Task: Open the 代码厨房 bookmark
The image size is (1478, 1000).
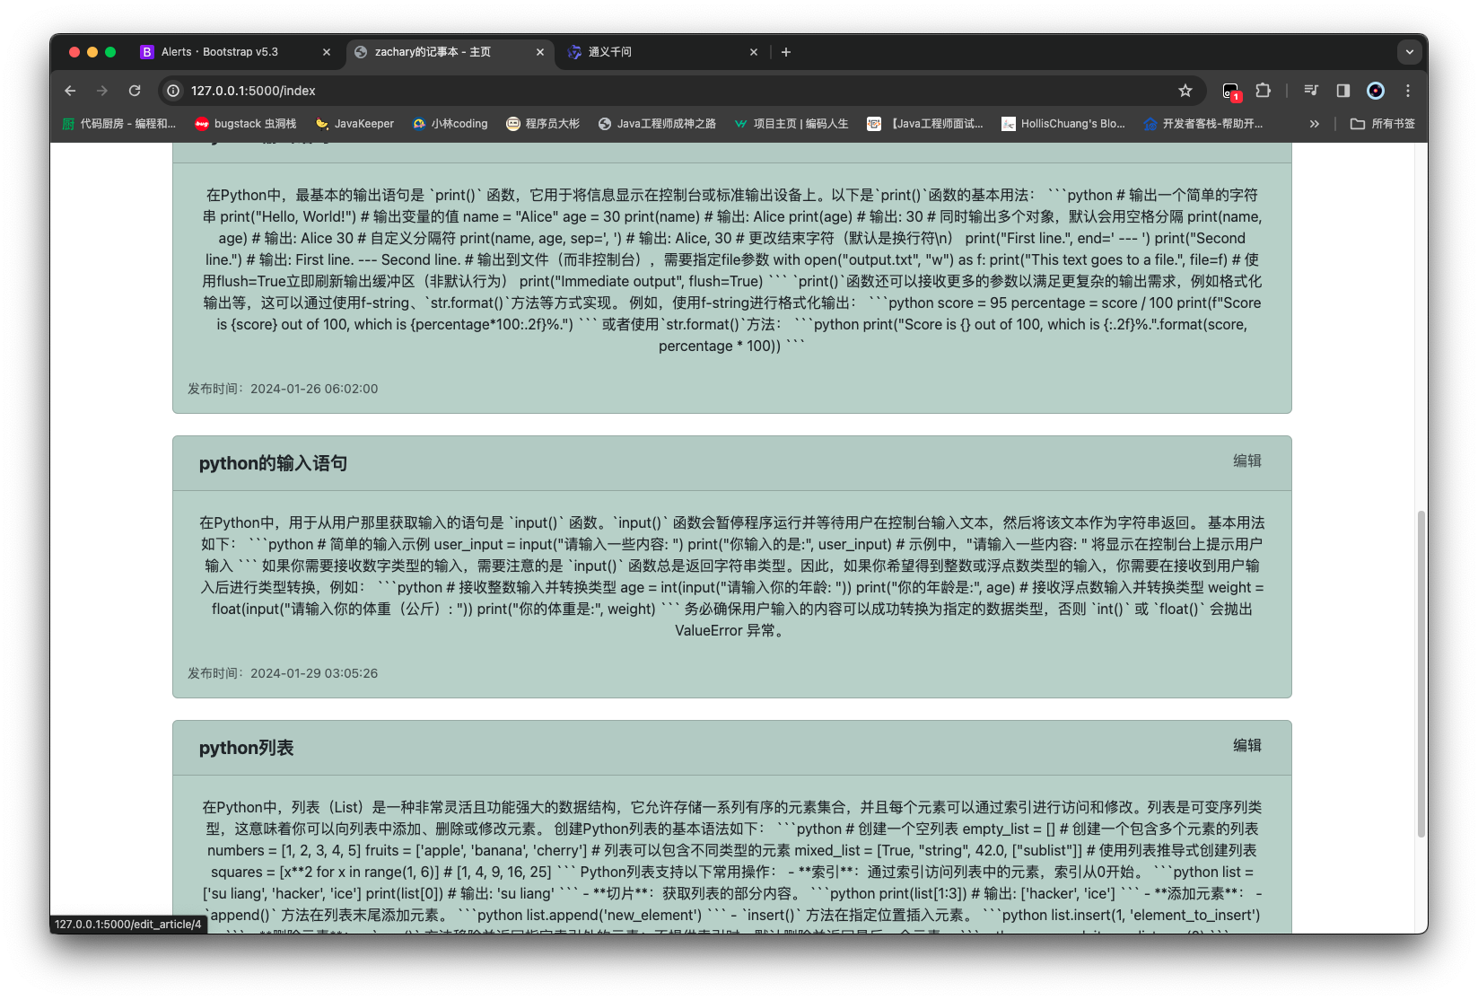Action: pyautogui.click(x=119, y=124)
